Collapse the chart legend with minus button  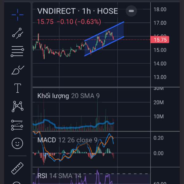131,11
